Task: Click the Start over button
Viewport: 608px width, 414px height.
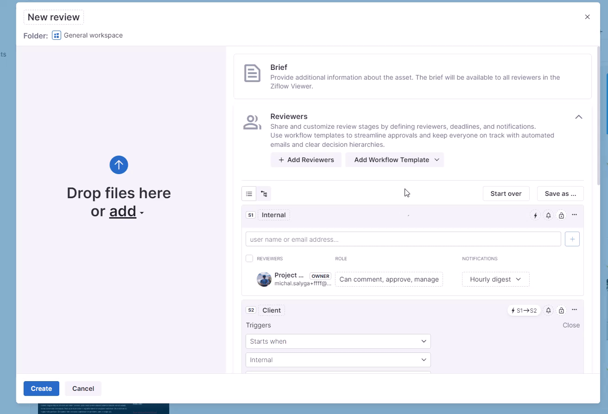Action: tap(506, 194)
